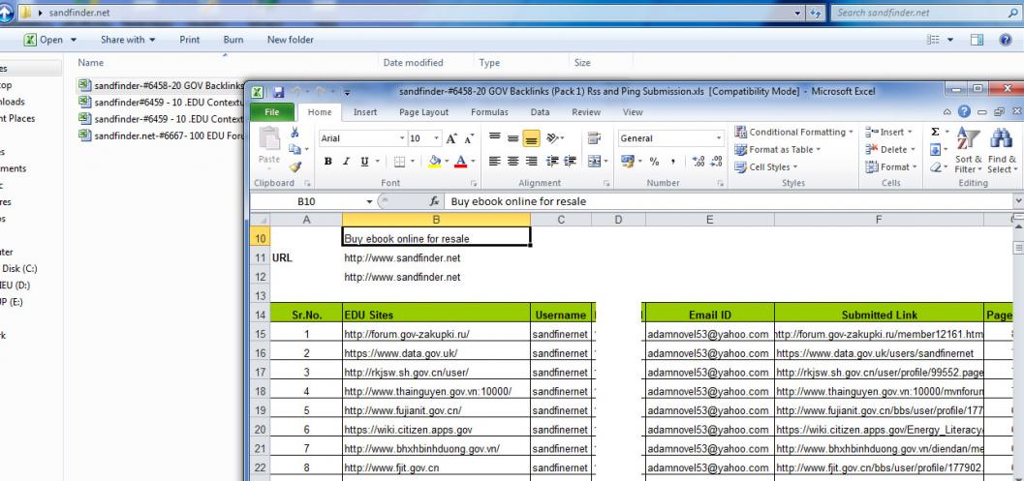Image resolution: width=1024 pixels, height=481 pixels.
Task: Switch to Insert ribbon tab
Action: [x=365, y=112]
